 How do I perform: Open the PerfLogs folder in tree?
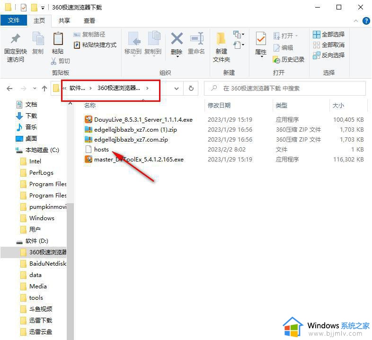point(37,173)
